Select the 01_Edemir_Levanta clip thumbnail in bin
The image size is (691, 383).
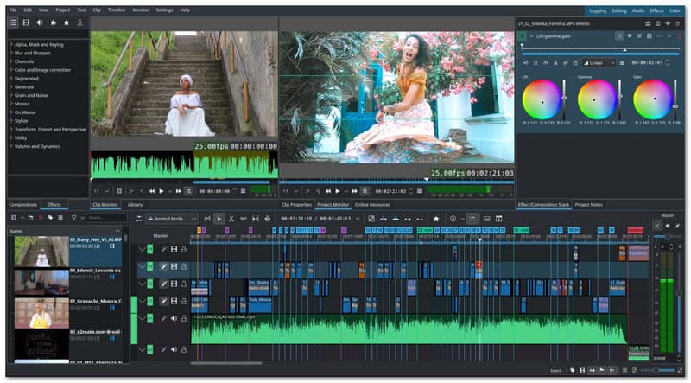(x=41, y=282)
